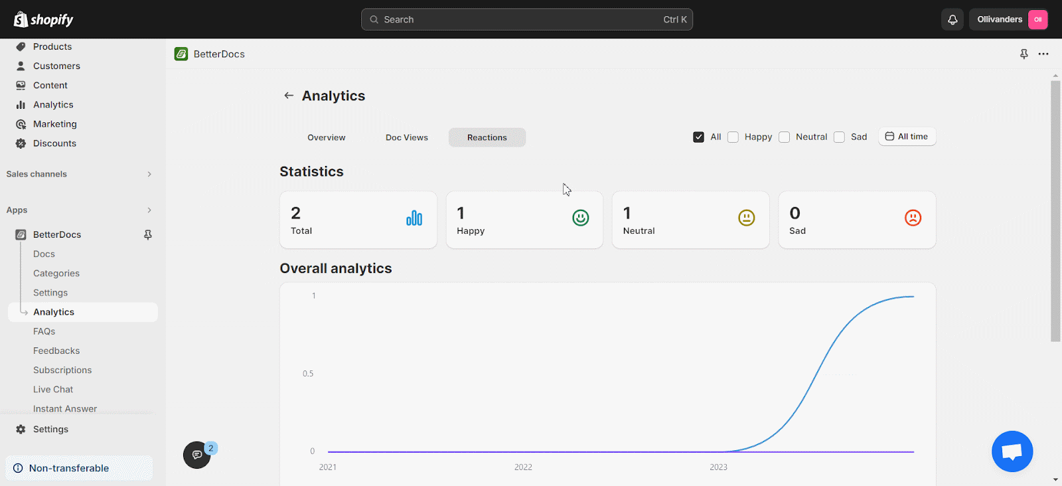Open the notifications bell

(x=952, y=19)
